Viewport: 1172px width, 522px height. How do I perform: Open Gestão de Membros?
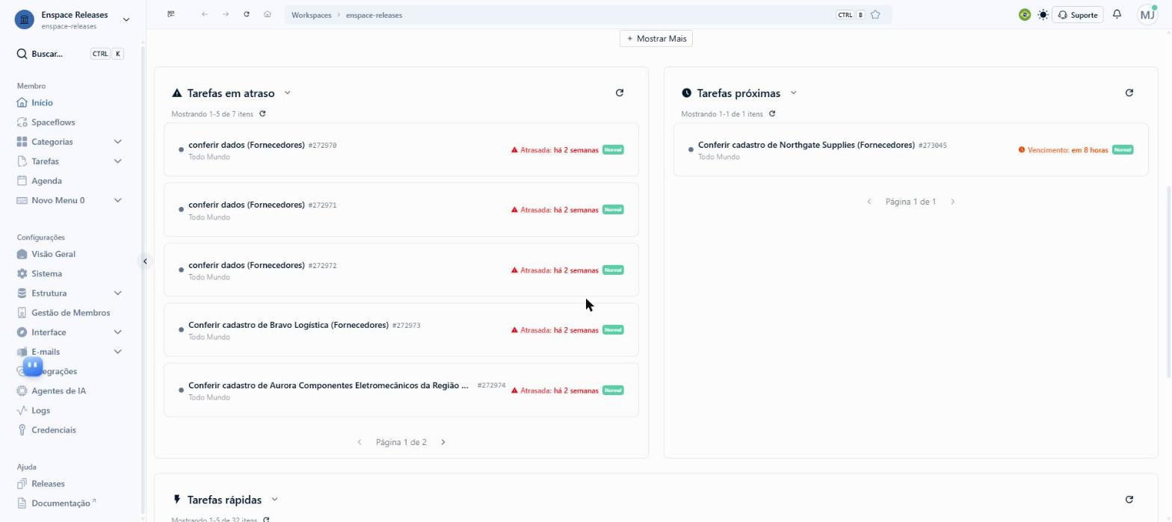click(70, 313)
